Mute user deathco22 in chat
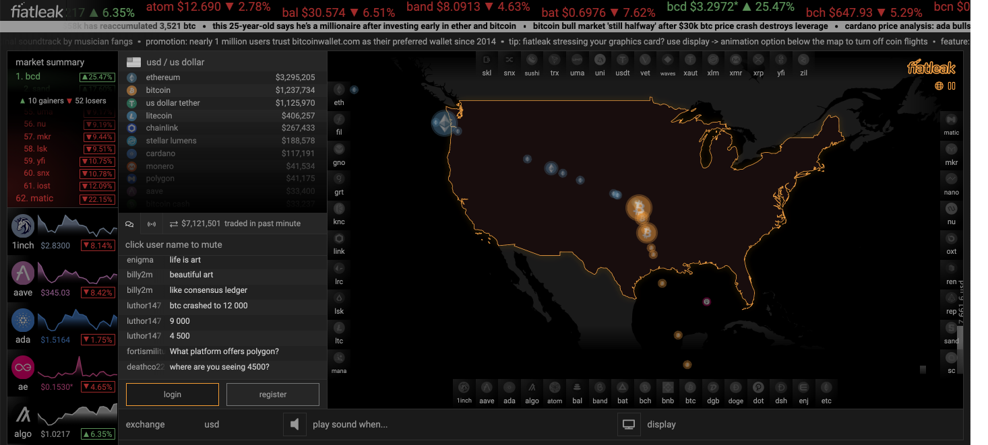Viewport: 988px width, 445px height. click(x=146, y=367)
